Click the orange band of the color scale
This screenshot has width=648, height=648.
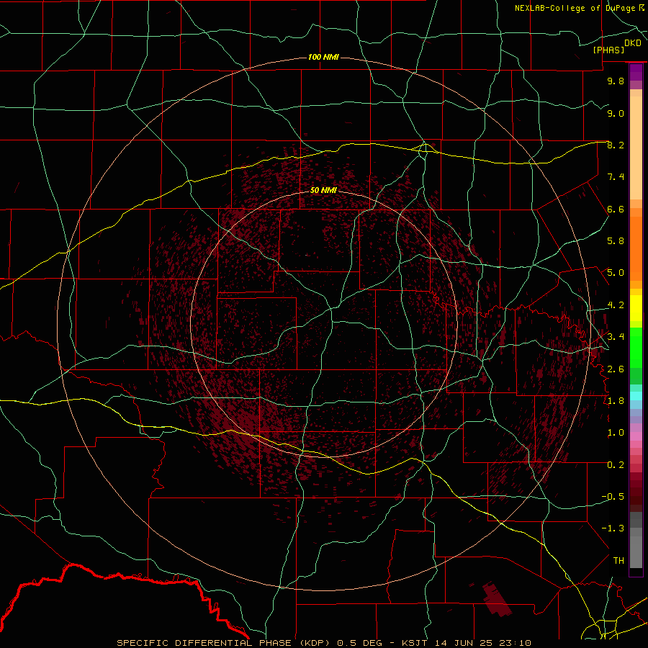(636, 248)
